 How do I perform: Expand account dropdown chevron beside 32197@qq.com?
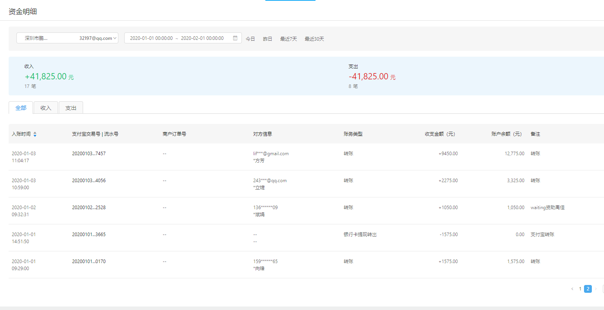pyautogui.click(x=115, y=38)
